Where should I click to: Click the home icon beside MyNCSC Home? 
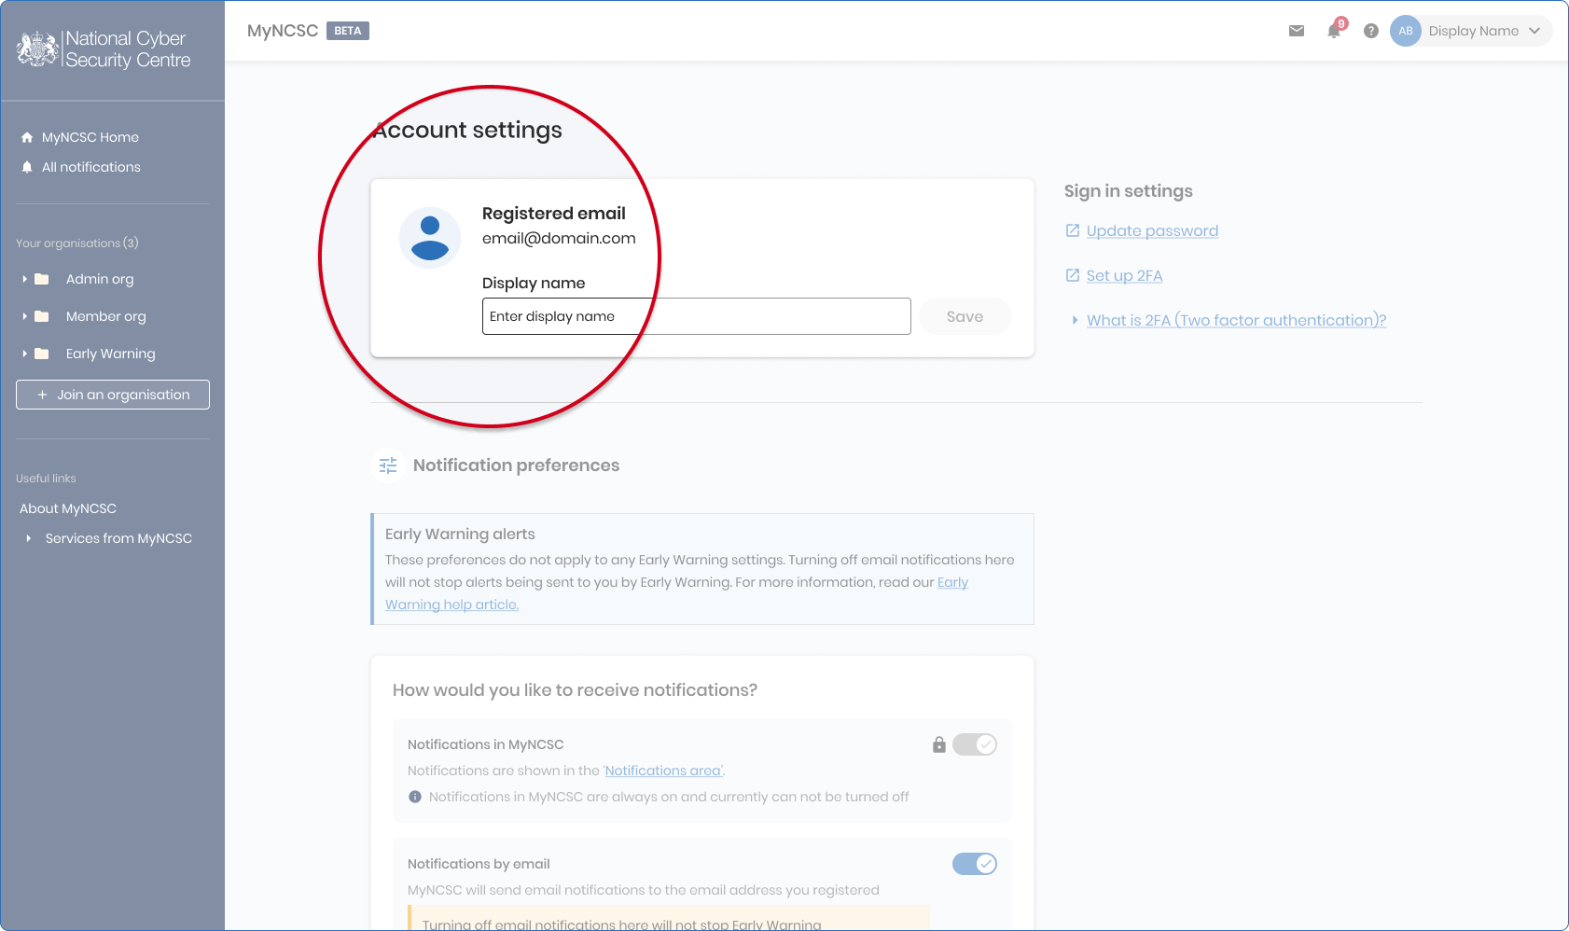[27, 137]
